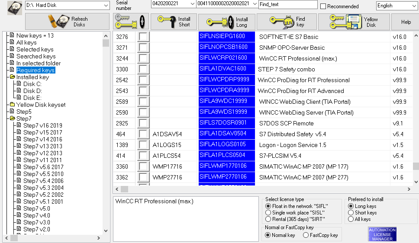This screenshot has height=243, width=419.
Task: Click the Install Short key button
Action: click(x=174, y=22)
